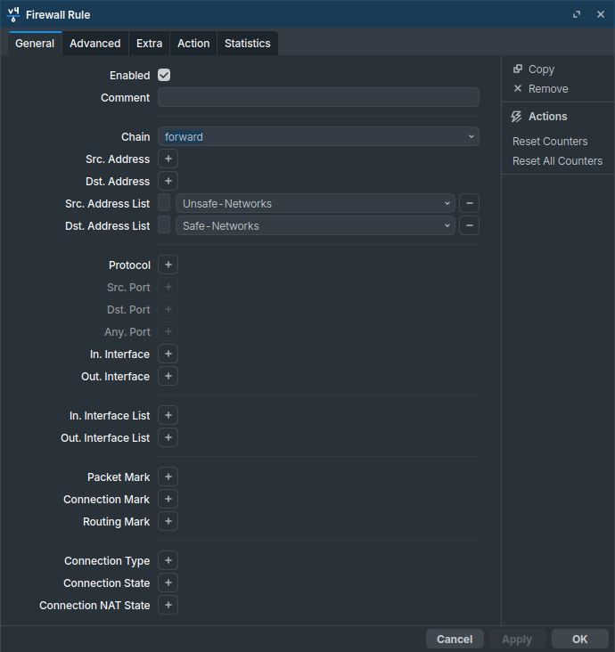This screenshot has height=652, width=615.
Task: Add a Protocol value with plus icon
Action: point(168,265)
